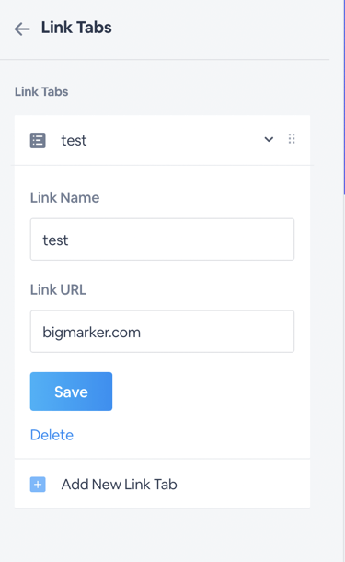Click the blue plus icon

[38, 485]
